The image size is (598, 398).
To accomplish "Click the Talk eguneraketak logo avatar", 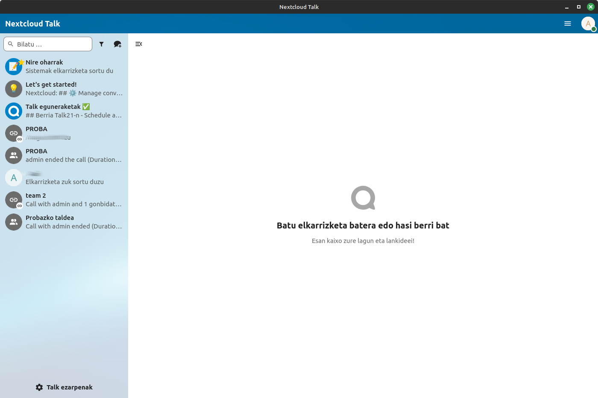I will (14, 111).
